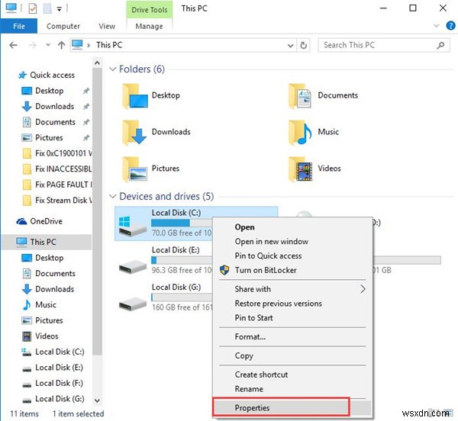
Task: Click the navigation pane scroll down arrow
Action: pyautogui.click(x=97, y=400)
